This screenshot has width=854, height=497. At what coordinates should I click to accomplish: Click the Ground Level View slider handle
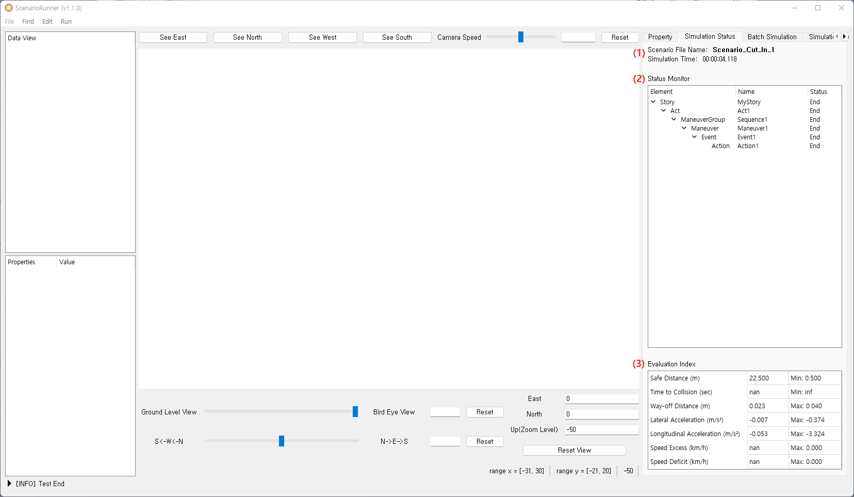355,412
